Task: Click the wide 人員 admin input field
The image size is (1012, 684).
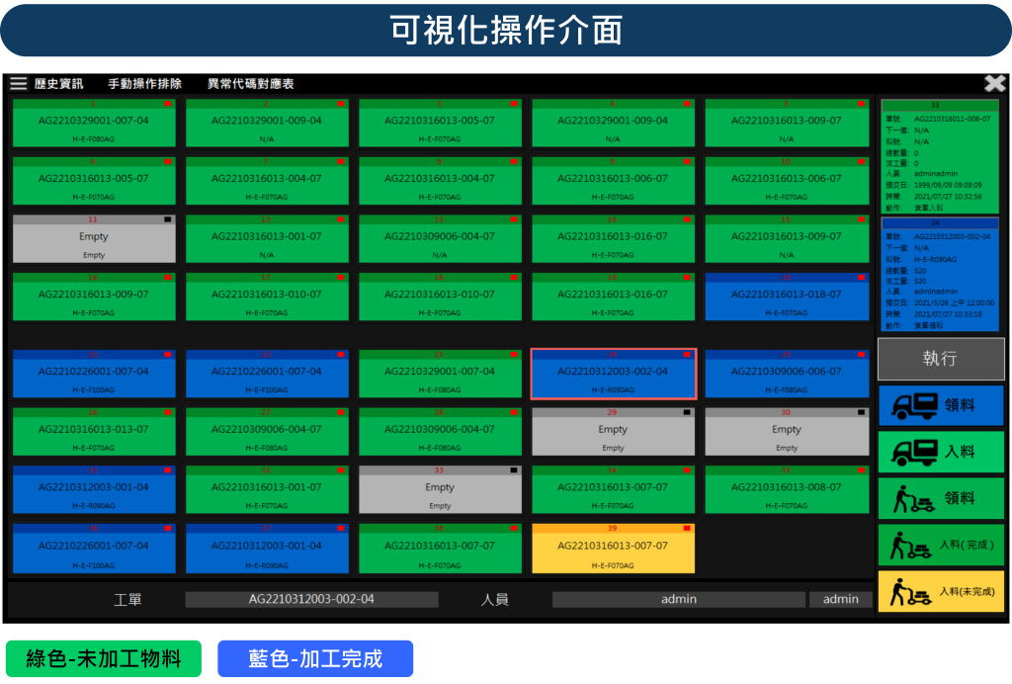Action: pyautogui.click(x=678, y=599)
